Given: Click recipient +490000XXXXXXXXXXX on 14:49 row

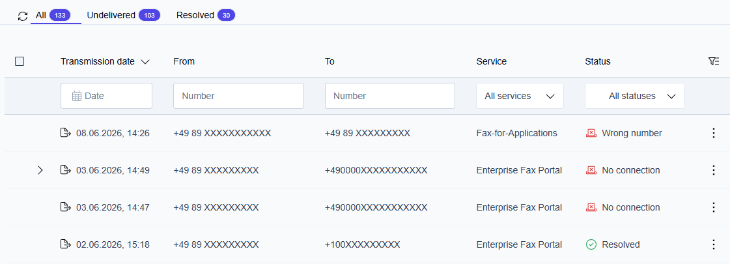Looking at the screenshot, I should coord(376,170).
